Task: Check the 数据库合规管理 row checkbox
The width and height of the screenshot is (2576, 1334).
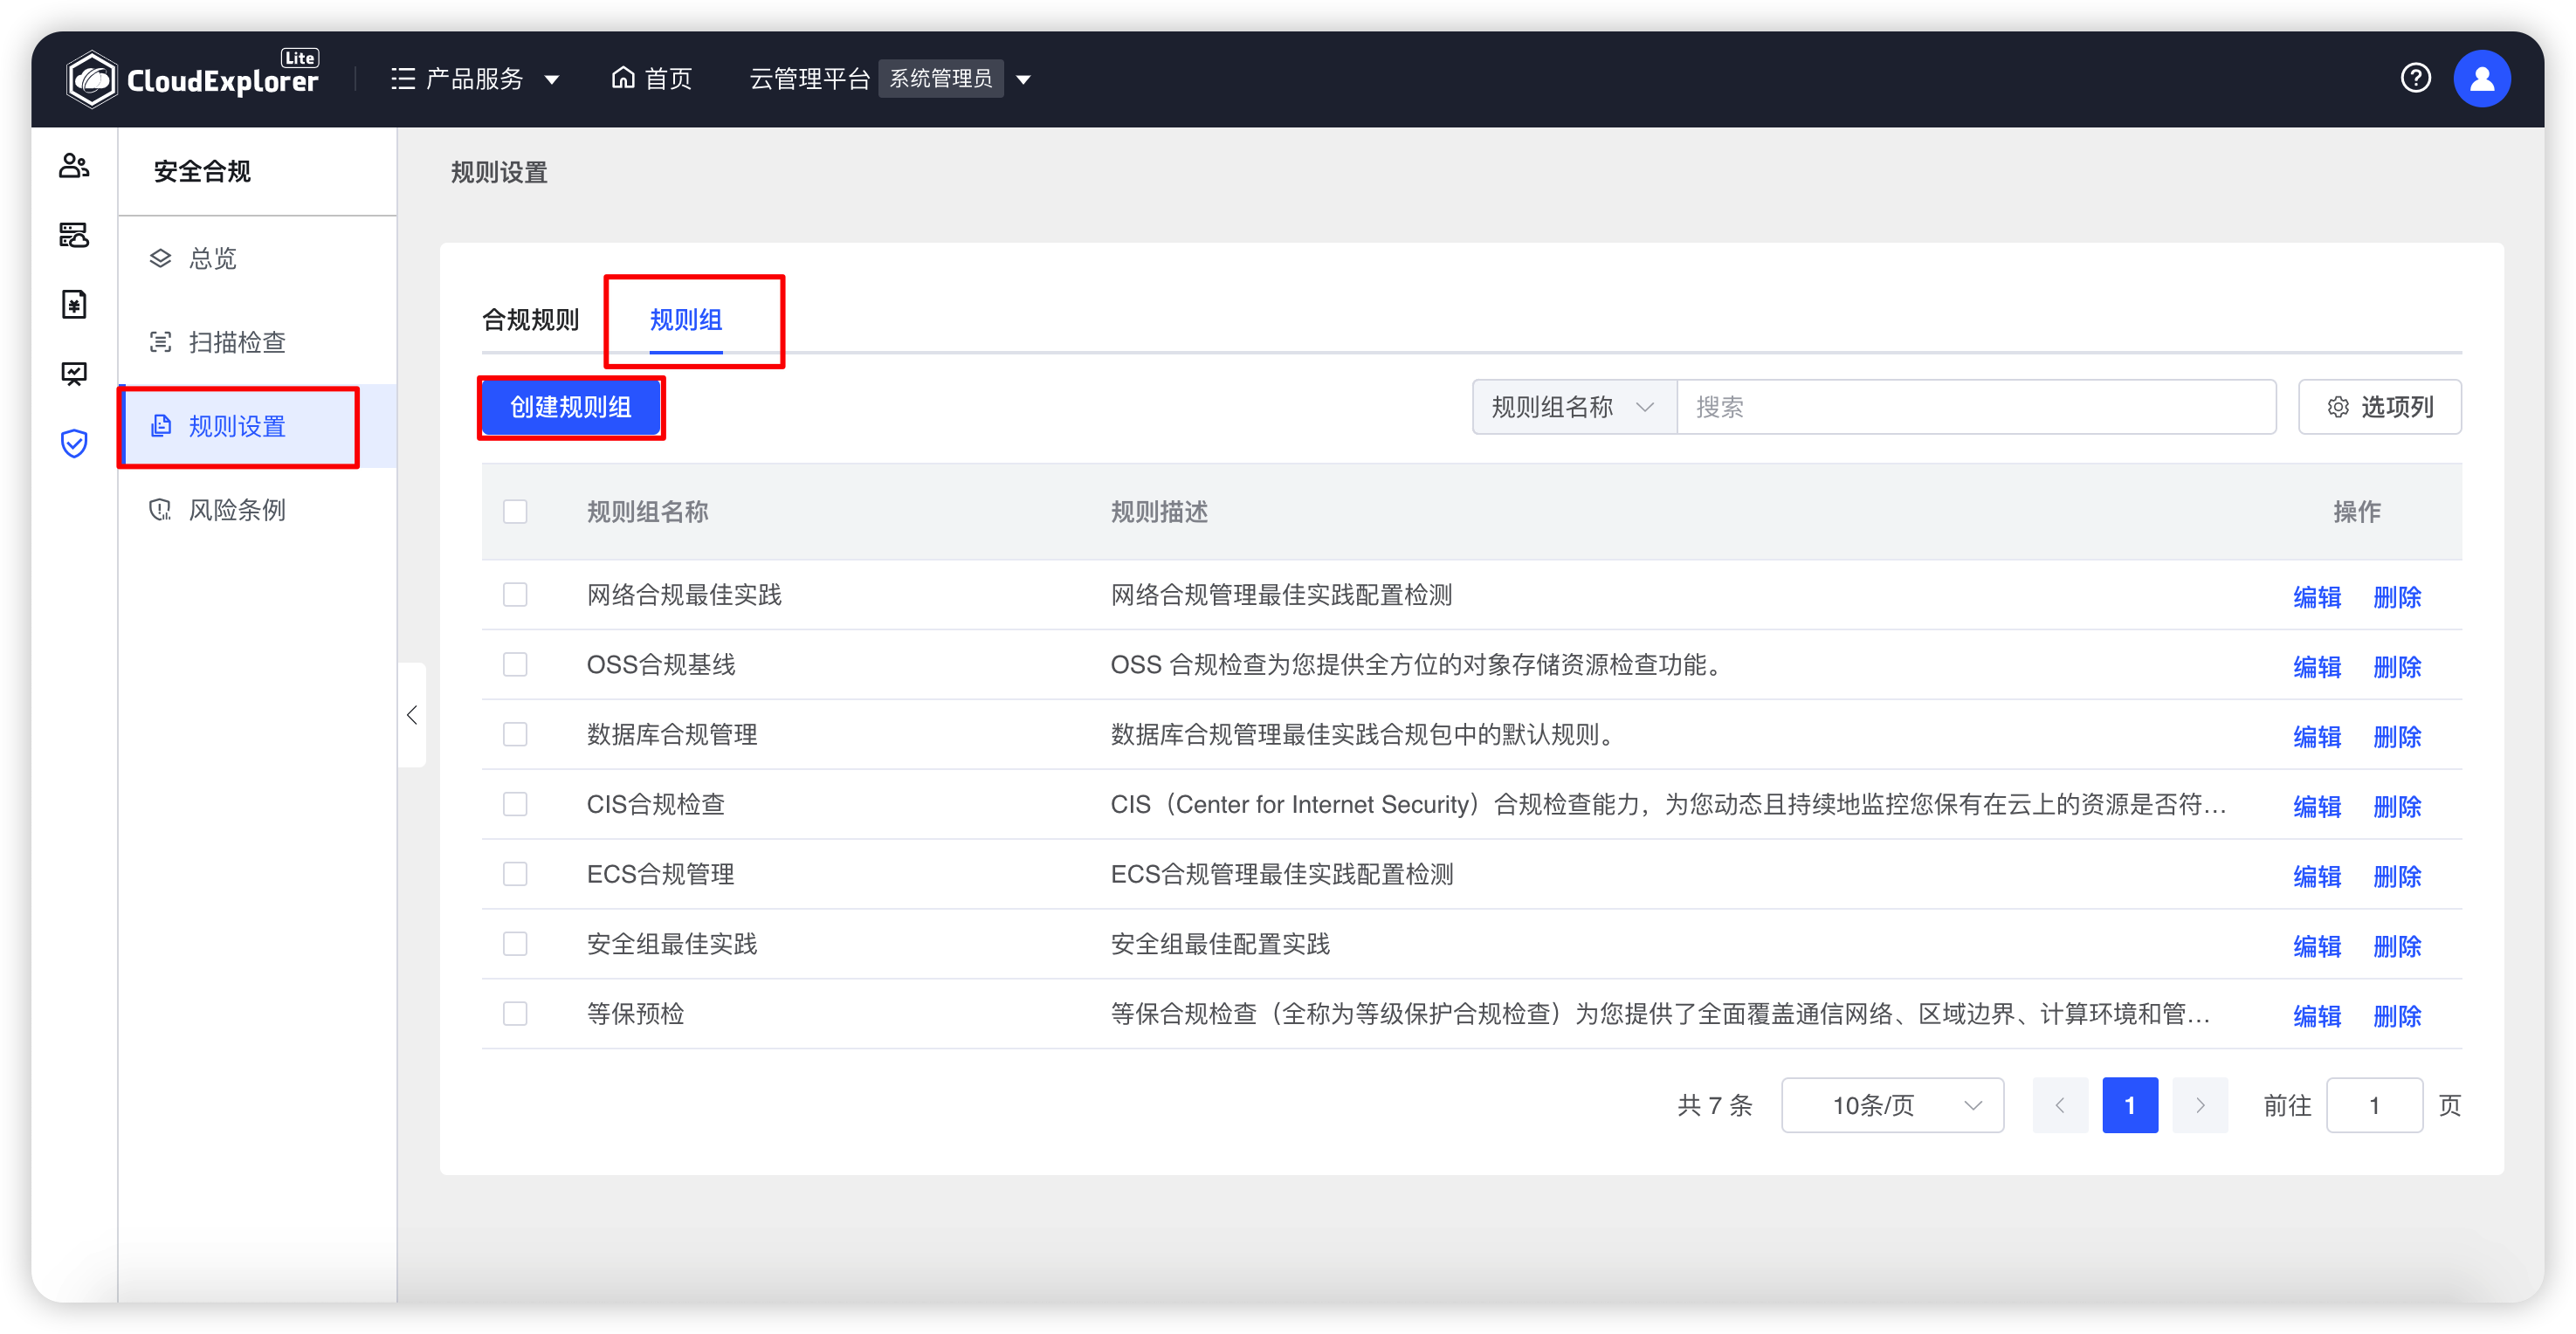Action: point(515,735)
